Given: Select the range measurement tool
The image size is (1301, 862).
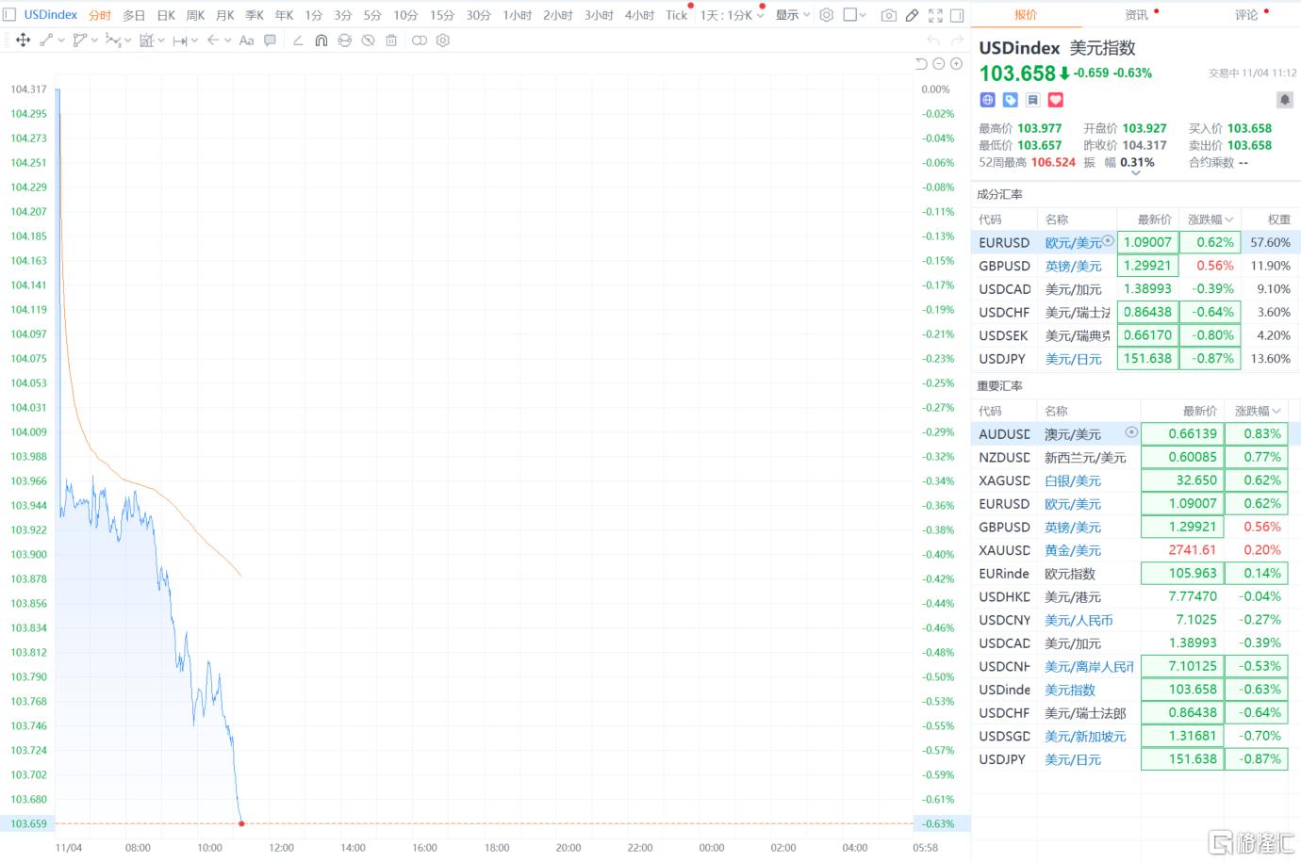Looking at the screenshot, I should click(x=179, y=41).
